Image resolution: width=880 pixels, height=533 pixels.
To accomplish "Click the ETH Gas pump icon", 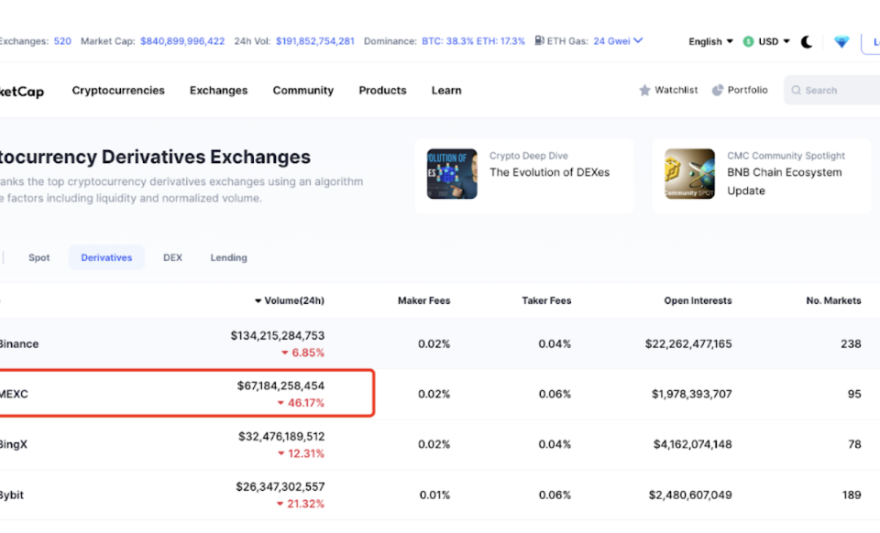I will click(x=539, y=40).
